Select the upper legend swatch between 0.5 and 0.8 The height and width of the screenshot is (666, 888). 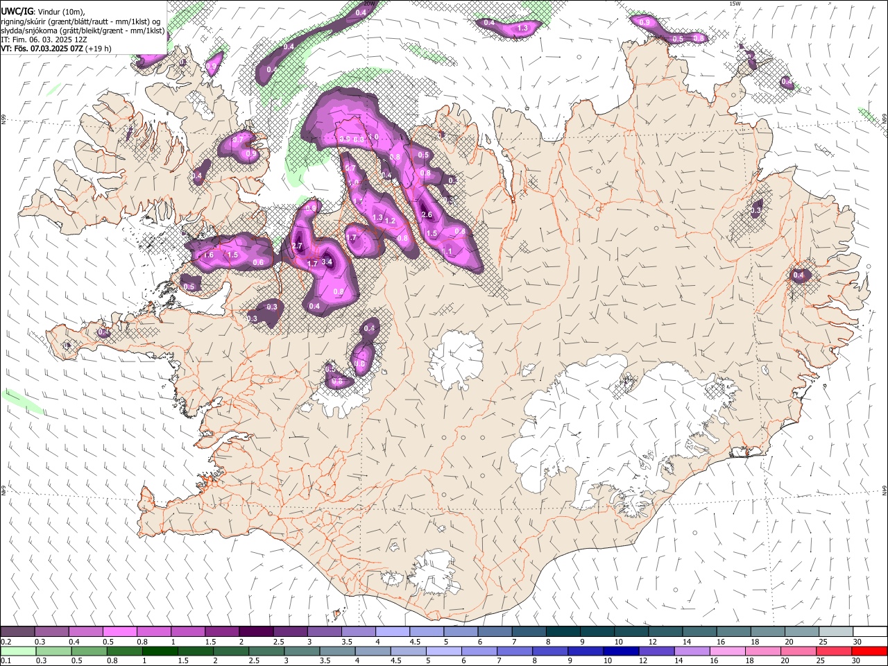point(119,631)
